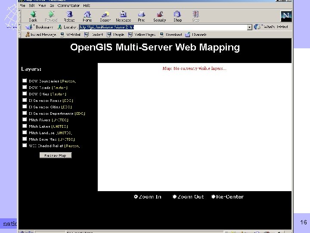
Task: Print the page using Print icon
Action: [141, 14]
